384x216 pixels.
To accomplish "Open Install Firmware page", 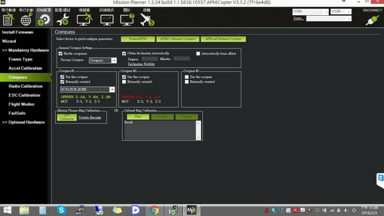I will point(18,32).
